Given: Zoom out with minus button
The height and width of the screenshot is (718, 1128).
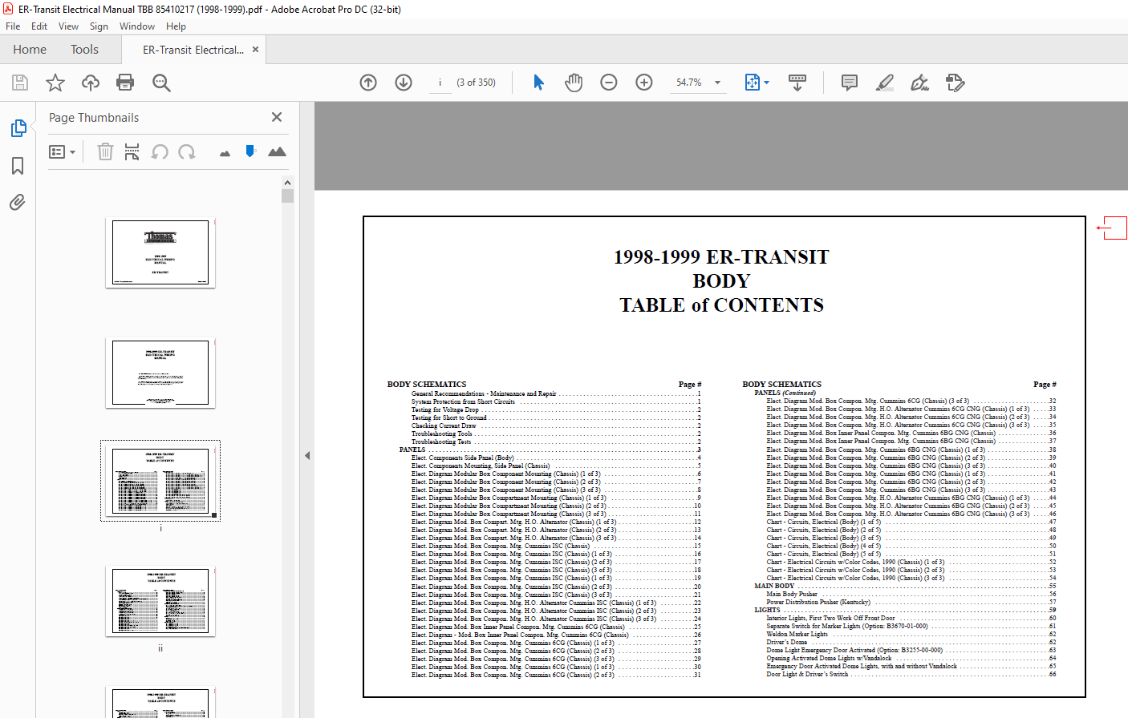Looking at the screenshot, I should point(609,83).
